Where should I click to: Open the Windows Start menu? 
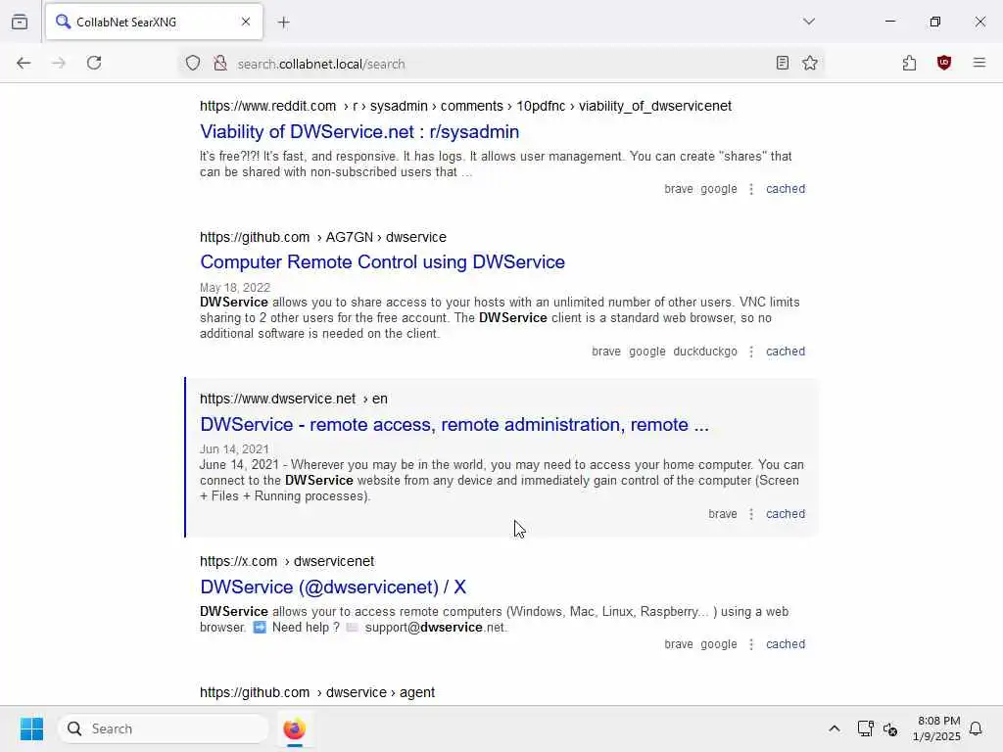click(31, 728)
